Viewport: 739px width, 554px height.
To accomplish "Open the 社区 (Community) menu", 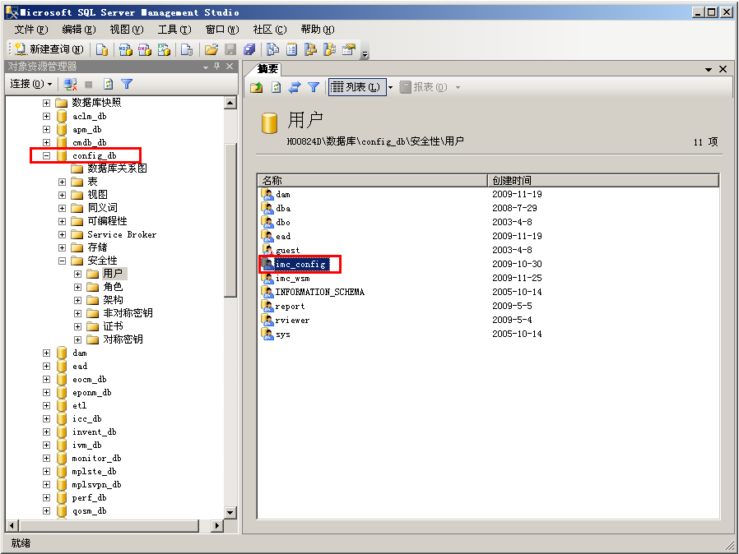I will point(270,30).
